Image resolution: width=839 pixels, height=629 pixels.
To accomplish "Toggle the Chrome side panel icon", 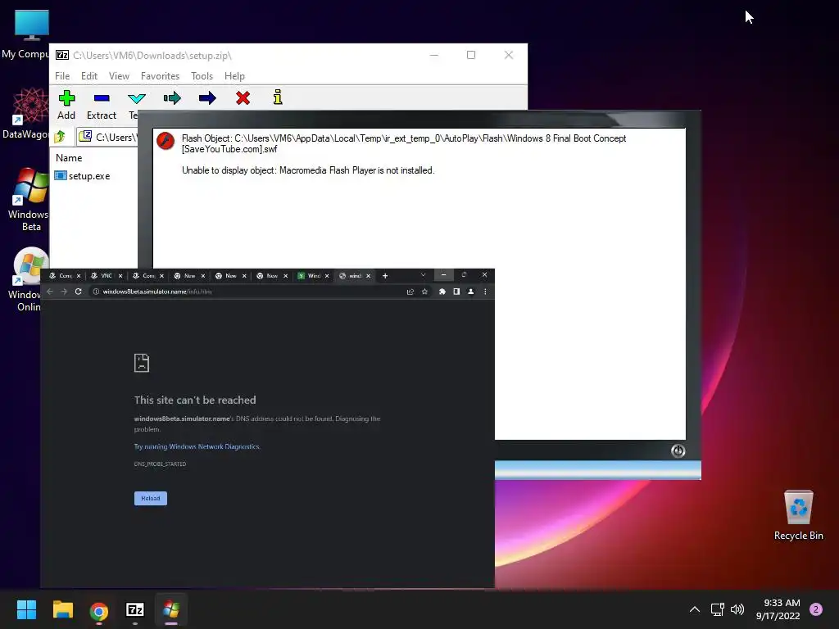I will click(x=456, y=292).
